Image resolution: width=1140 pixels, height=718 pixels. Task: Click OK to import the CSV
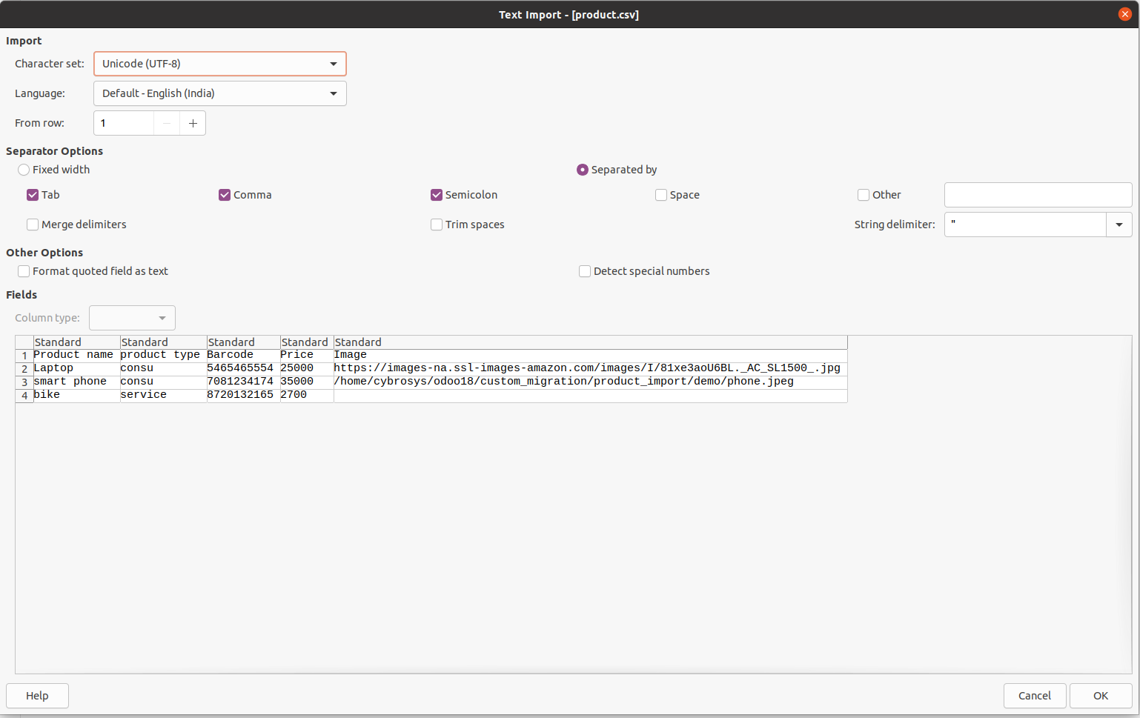pyautogui.click(x=1101, y=696)
